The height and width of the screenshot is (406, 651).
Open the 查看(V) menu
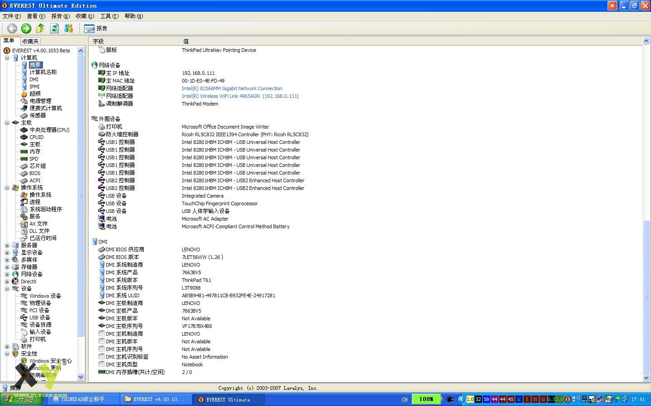tap(36, 16)
